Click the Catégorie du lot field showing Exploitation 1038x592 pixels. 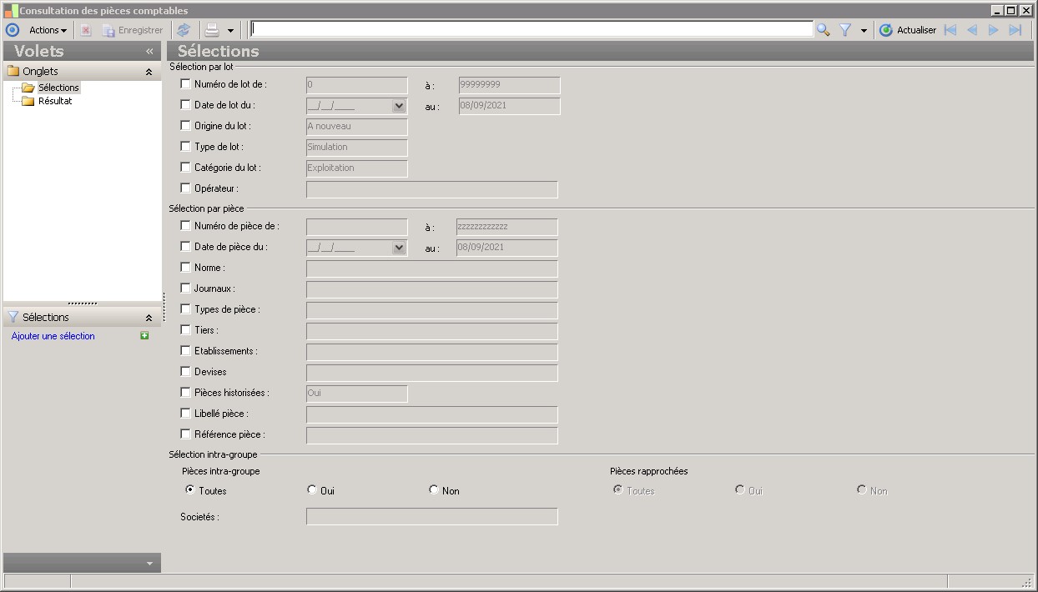point(357,168)
